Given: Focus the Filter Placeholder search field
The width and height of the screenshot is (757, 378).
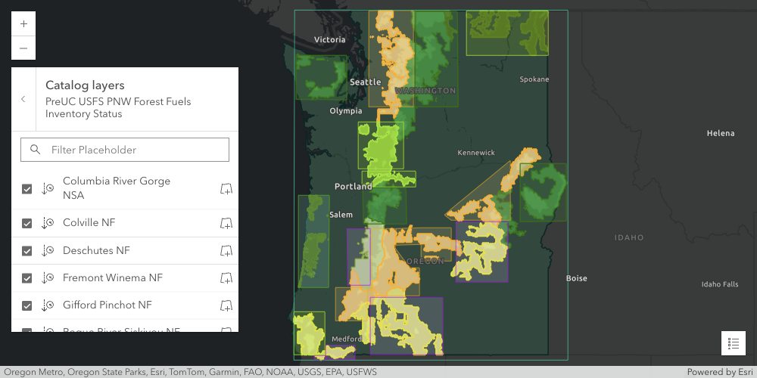Looking at the screenshot, I should (136, 150).
